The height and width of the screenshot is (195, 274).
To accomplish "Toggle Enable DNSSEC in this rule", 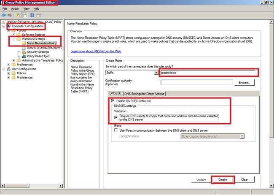I will click(113, 101).
